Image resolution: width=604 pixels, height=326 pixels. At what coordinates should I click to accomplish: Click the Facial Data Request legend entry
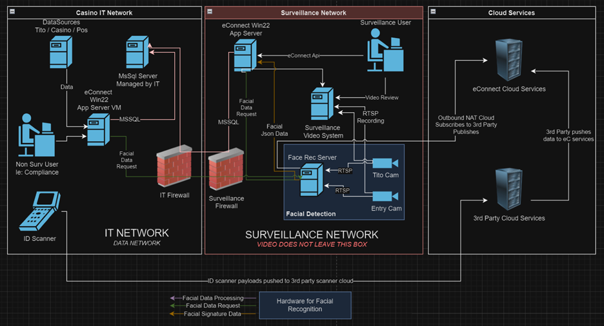tap(213, 305)
